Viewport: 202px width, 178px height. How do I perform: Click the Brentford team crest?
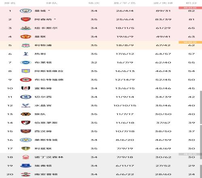click(x=26, y=80)
